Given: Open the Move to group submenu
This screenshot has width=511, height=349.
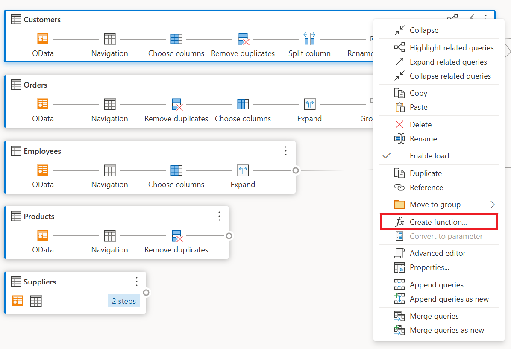Looking at the screenshot, I should click(x=439, y=205).
